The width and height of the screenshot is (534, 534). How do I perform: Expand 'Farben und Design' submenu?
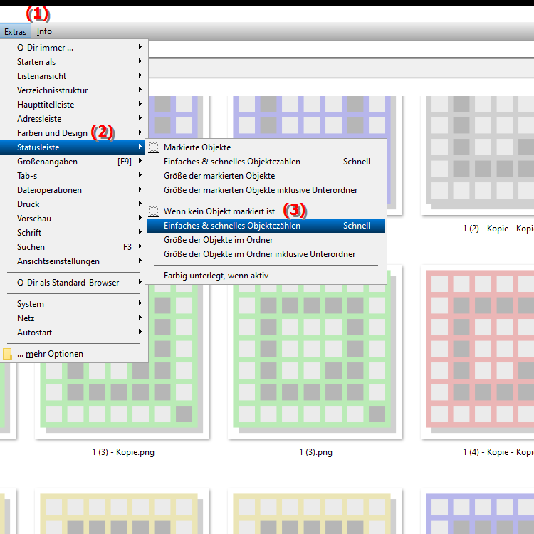[x=74, y=133]
